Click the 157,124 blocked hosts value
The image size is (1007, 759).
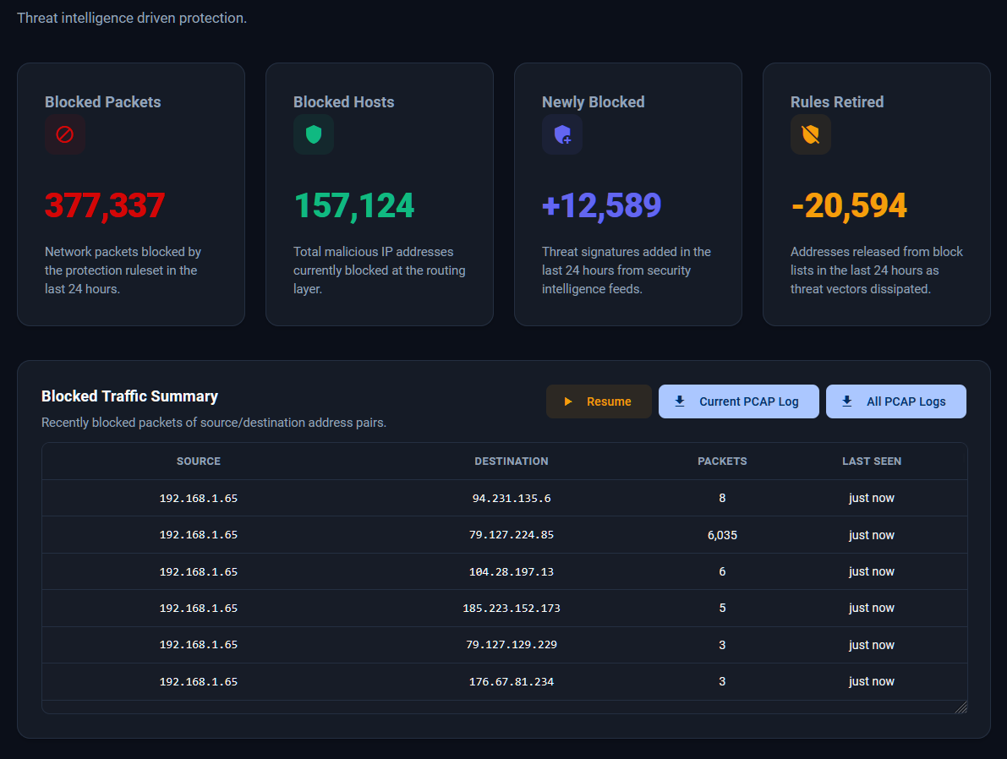click(354, 205)
